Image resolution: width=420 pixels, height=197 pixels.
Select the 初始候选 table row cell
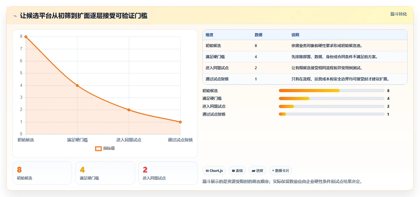pyautogui.click(x=214, y=46)
